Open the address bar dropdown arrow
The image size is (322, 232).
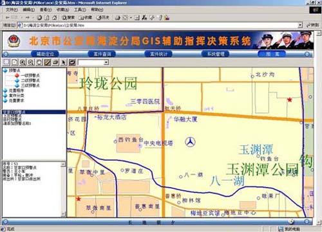tap(300, 25)
